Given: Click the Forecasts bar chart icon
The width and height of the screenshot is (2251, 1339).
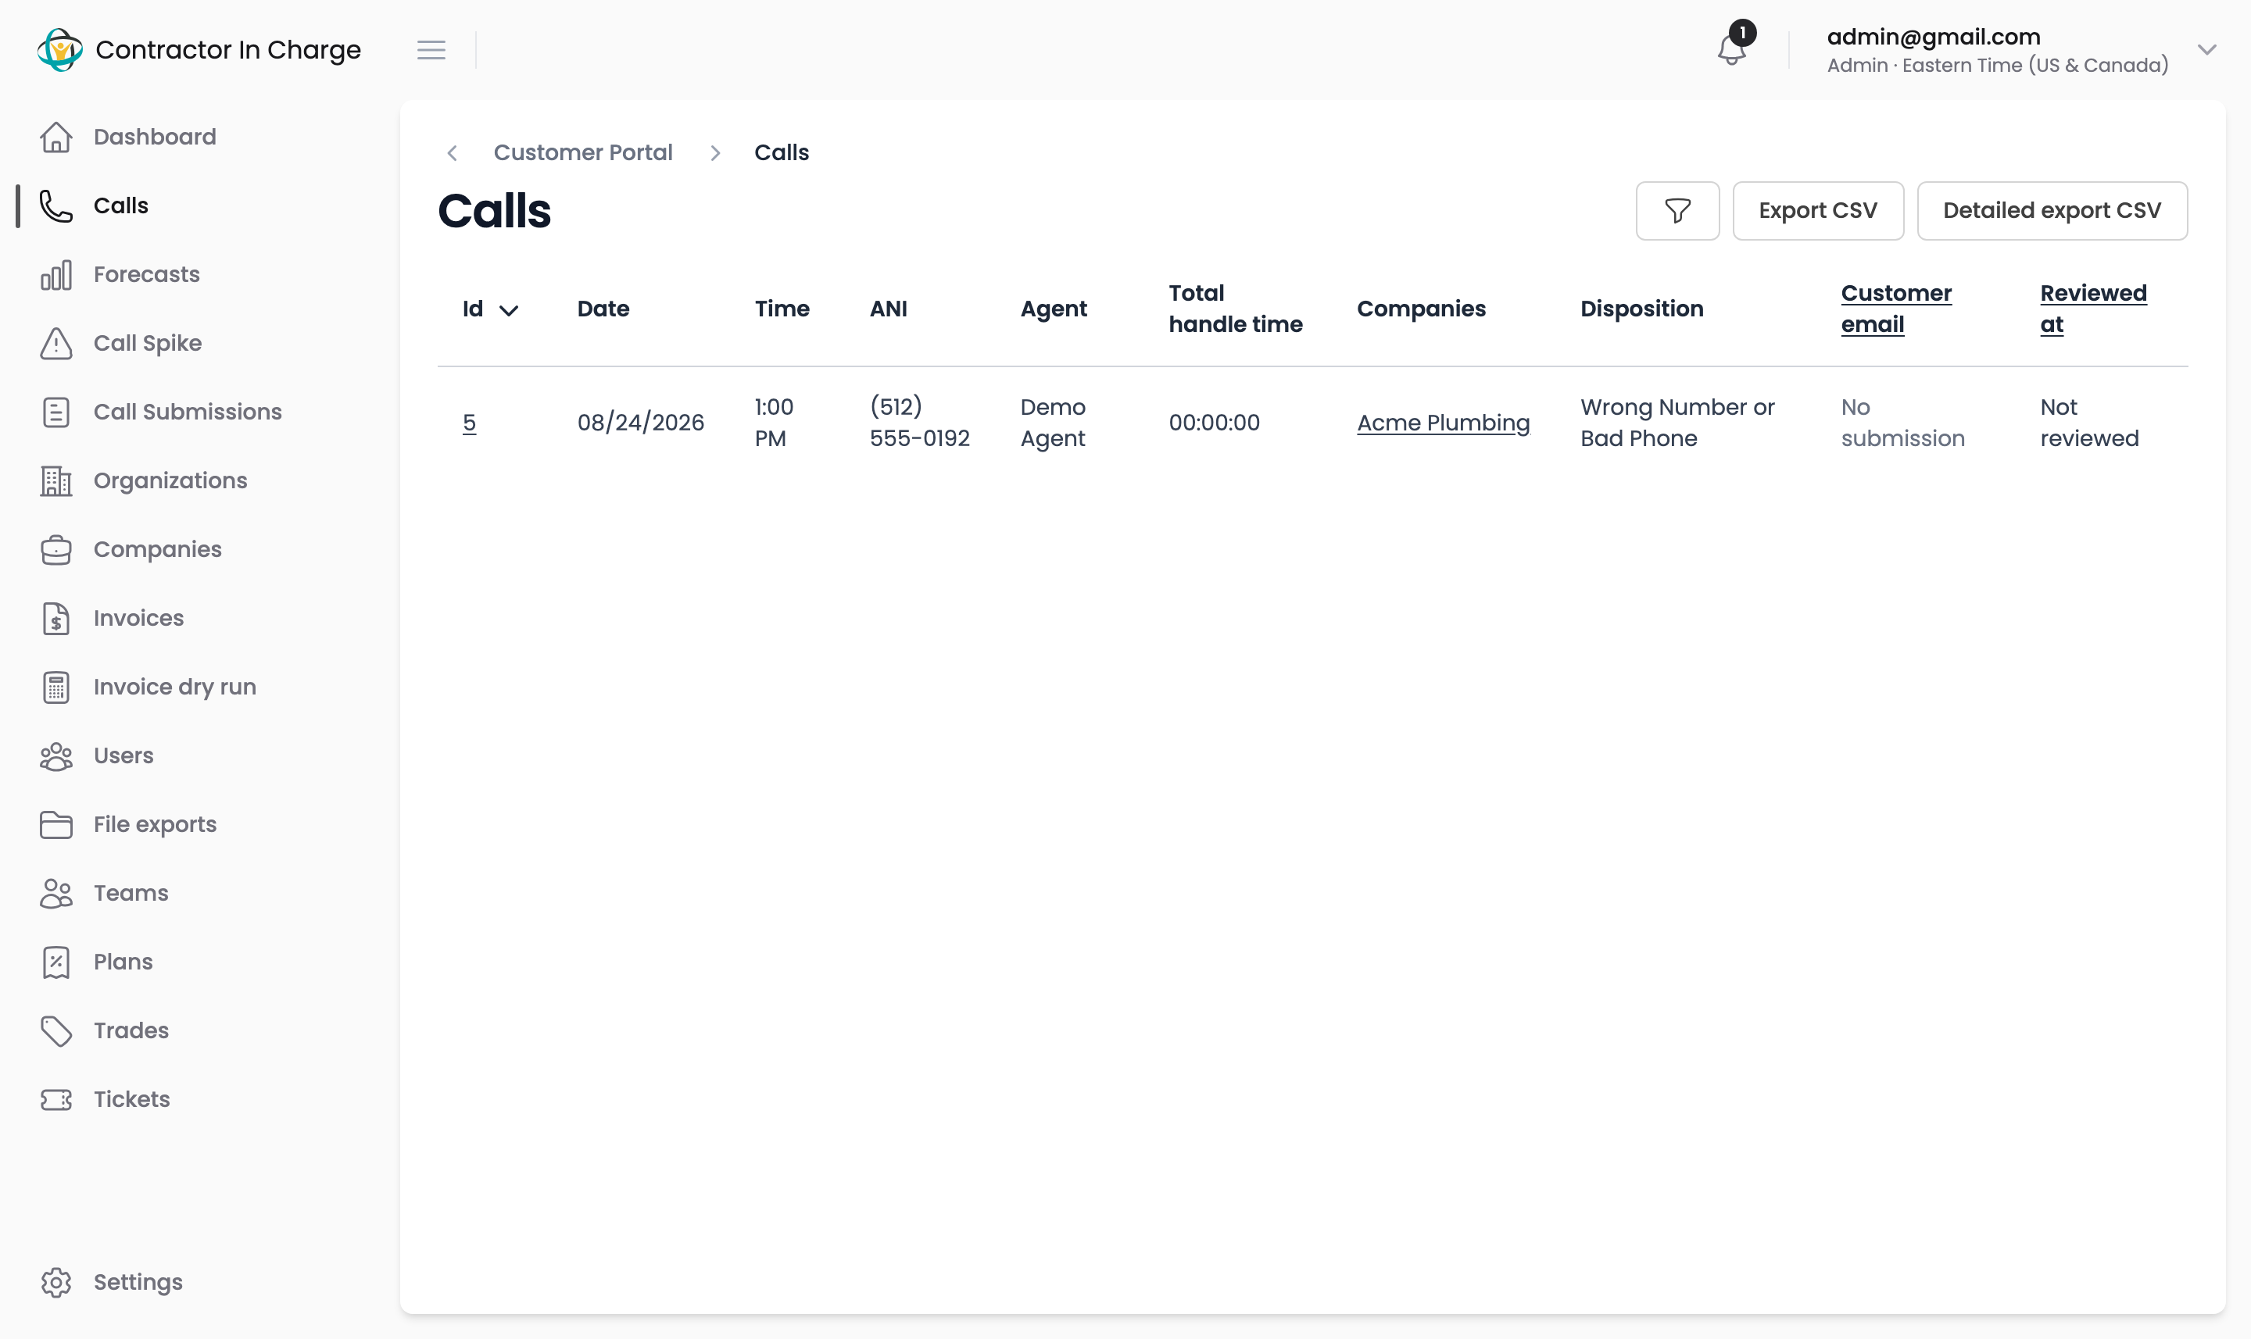Looking at the screenshot, I should pyautogui.click(x=56, y=274).
